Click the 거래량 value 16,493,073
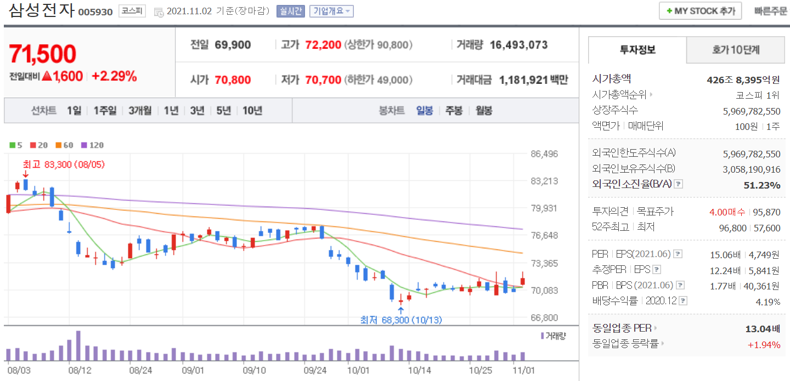The height and width of the screenshot is (381, 790). (518, 45)
